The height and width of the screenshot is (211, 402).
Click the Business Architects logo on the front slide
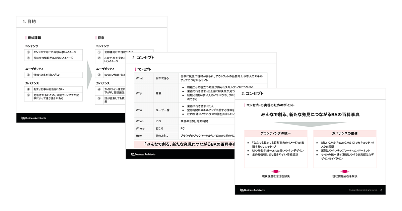pos(252,190)
